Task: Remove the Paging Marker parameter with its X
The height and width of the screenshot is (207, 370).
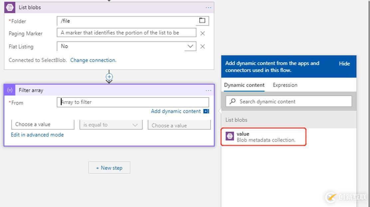Action: (x=202, y=34)
